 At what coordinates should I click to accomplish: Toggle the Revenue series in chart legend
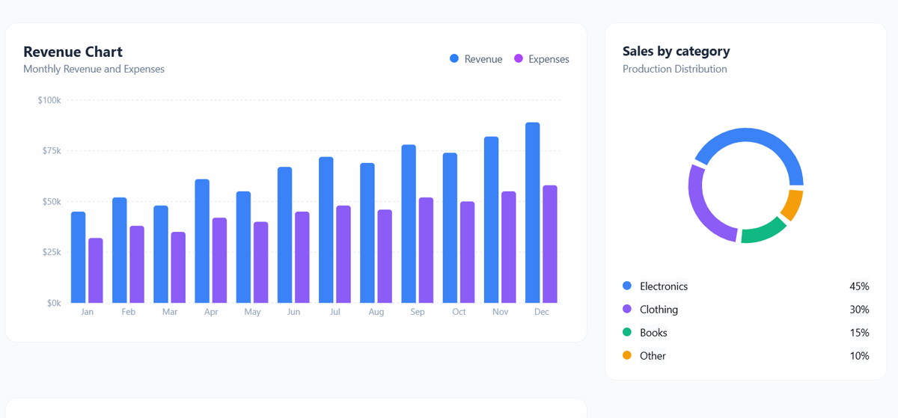tap(476, 59)
